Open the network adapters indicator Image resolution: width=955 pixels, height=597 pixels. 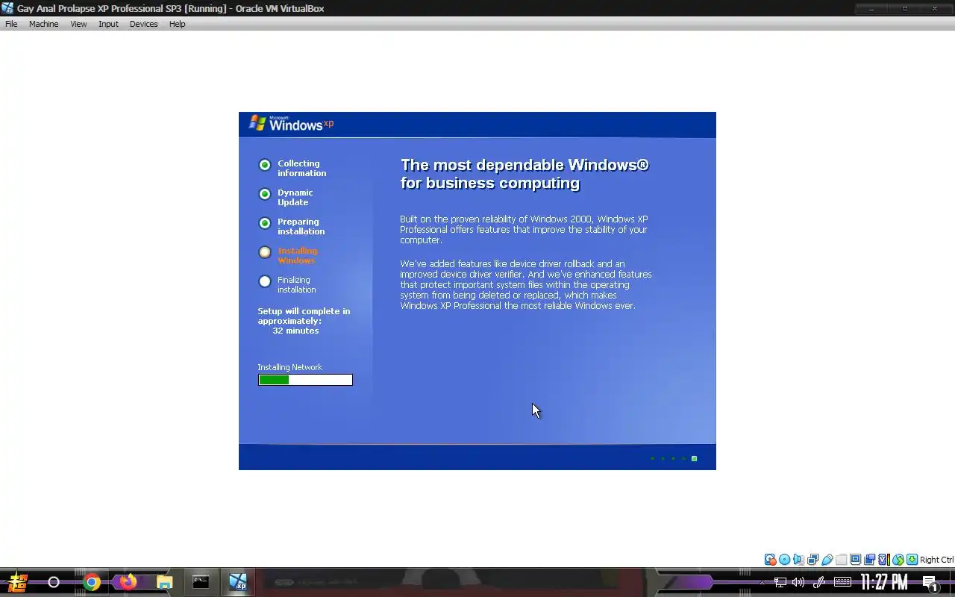tap(812, 560)
